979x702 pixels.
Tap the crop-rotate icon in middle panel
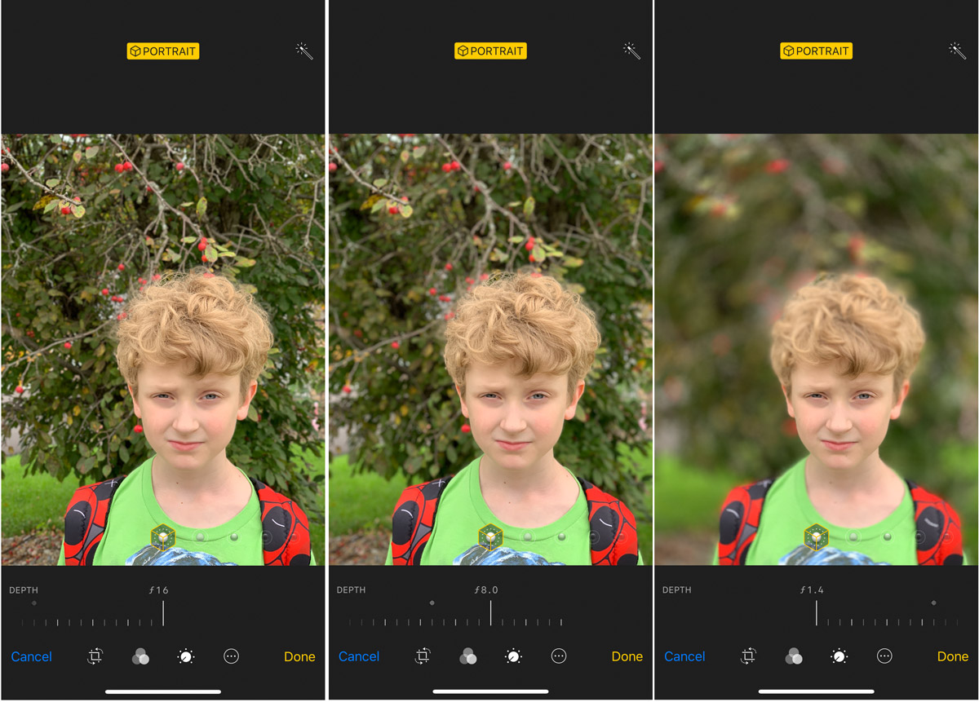pyautogui.click(x=423, y=656)
